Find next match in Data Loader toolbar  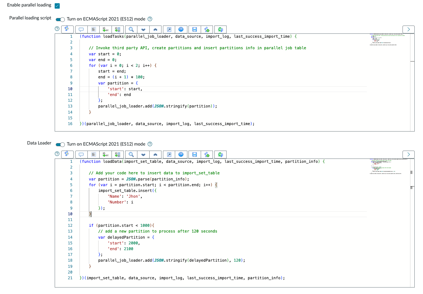143,155
